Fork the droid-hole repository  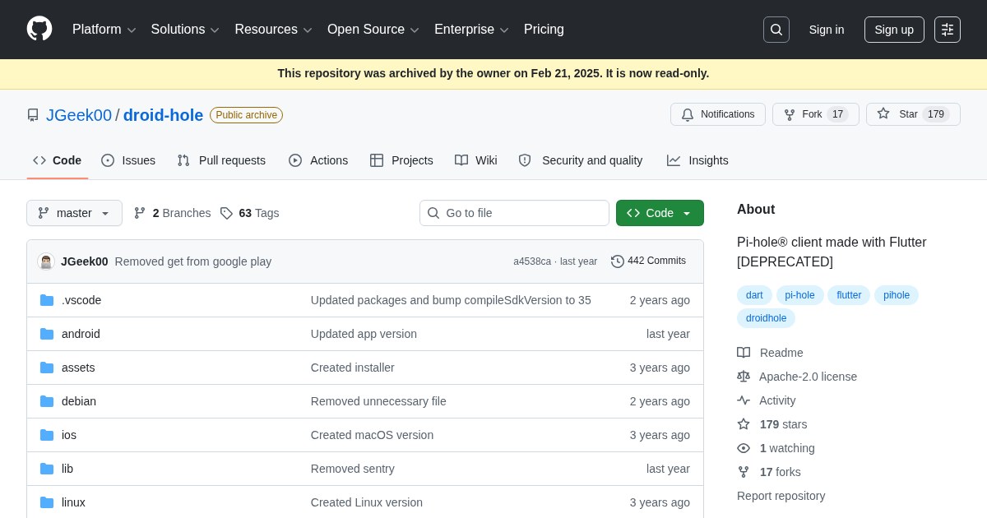[x=816, y=114]
